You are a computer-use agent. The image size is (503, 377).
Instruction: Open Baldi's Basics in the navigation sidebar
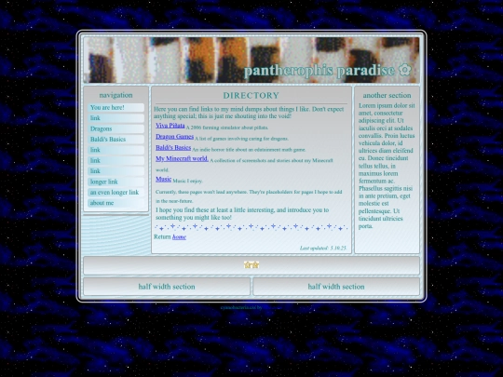click(x=116, y=140)
